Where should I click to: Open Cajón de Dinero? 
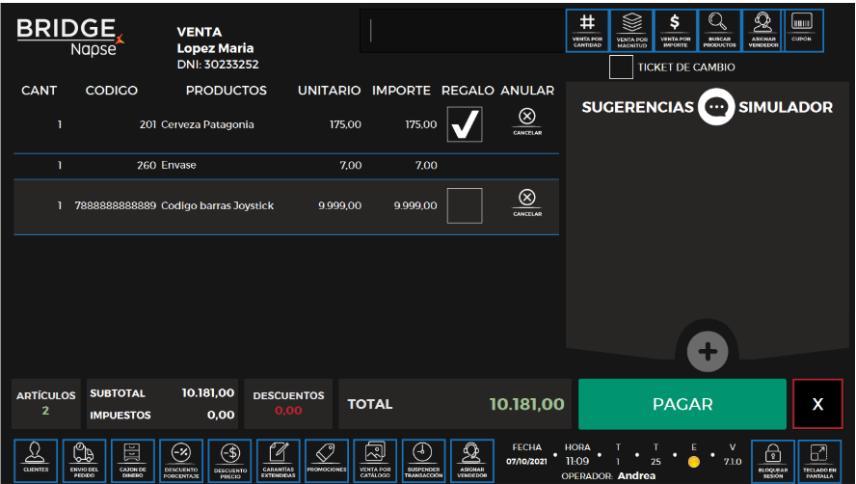pyautogui.click(x=133, y=461)
